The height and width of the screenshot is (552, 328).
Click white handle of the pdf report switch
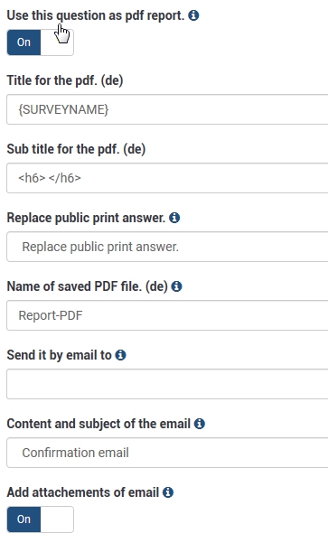pos(57,42)
